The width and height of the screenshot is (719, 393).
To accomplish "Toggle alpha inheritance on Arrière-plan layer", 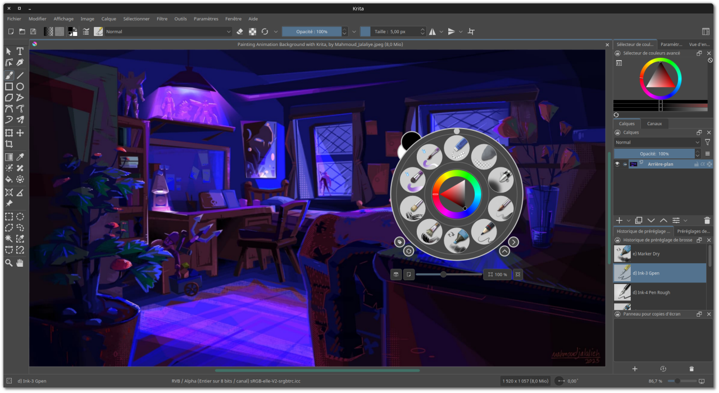I will tap(703, 164).
